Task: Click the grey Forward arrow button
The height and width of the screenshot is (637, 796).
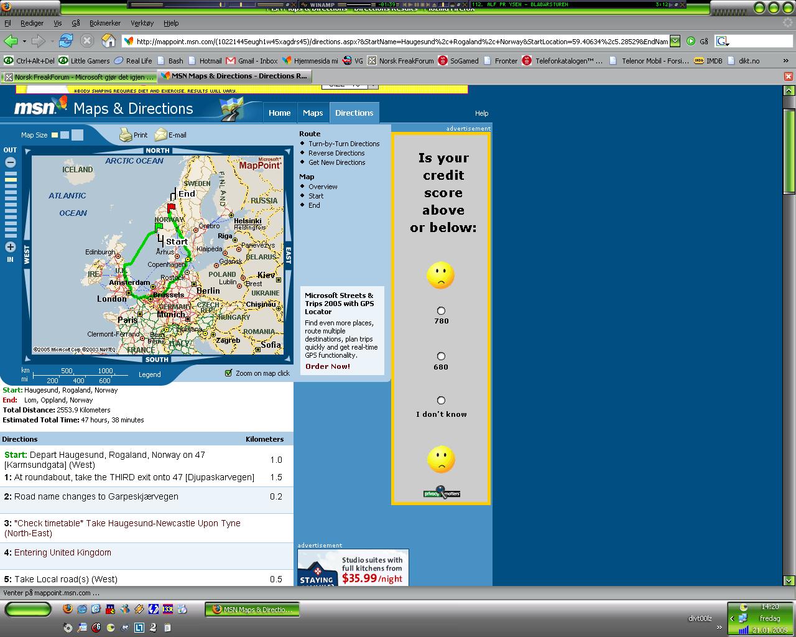Action: [x=38, y=42]
